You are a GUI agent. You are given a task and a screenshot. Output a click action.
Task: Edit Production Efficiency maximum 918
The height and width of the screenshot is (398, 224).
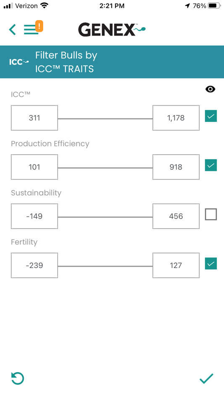pyautogui.click(x=176, y=167)
